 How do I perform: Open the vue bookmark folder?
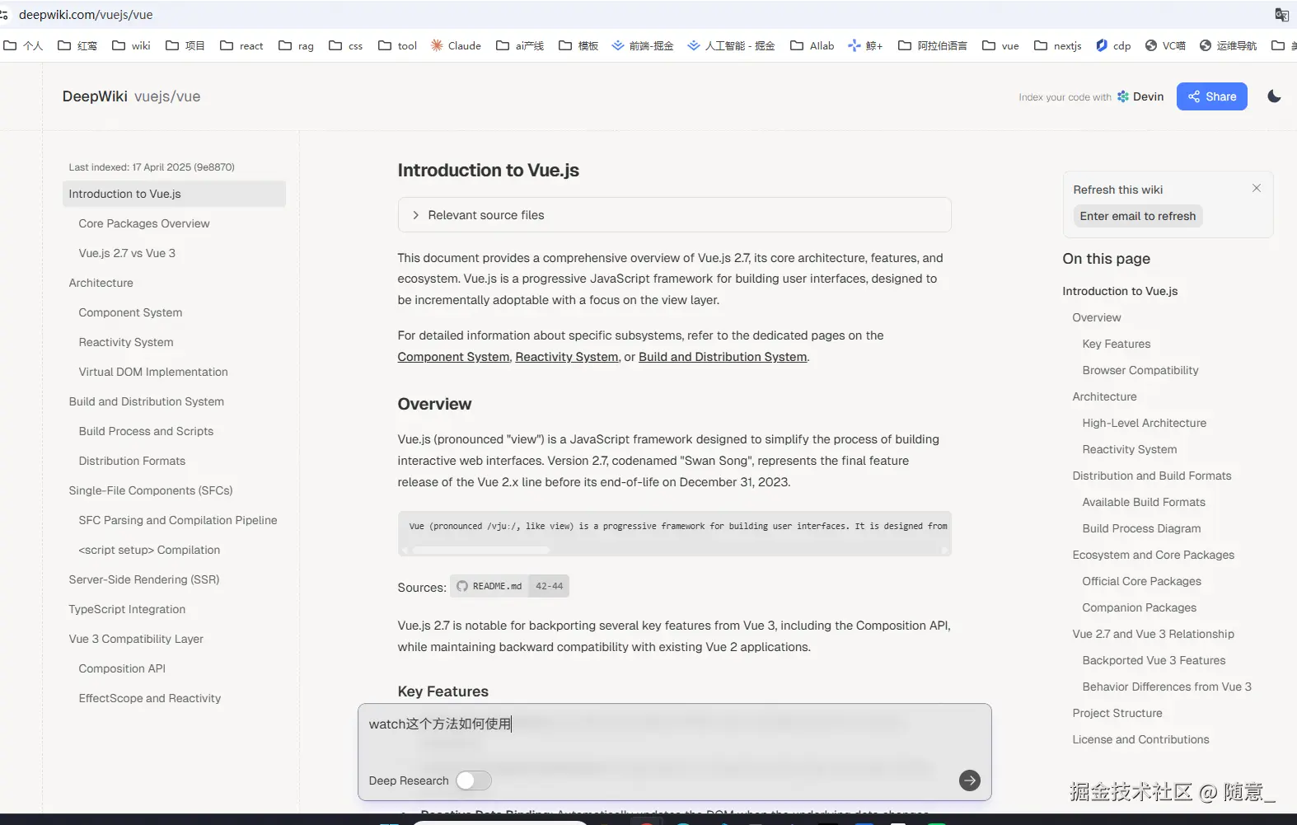pyautogui.click(x=1000, y=46)
